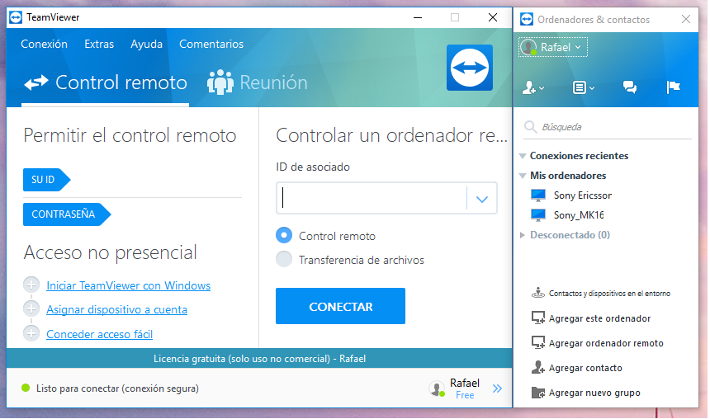Select Sony Ericsson computer entry
Viewport: 710px width, 419px height.
pyautogui.click(x=582, y=195)
